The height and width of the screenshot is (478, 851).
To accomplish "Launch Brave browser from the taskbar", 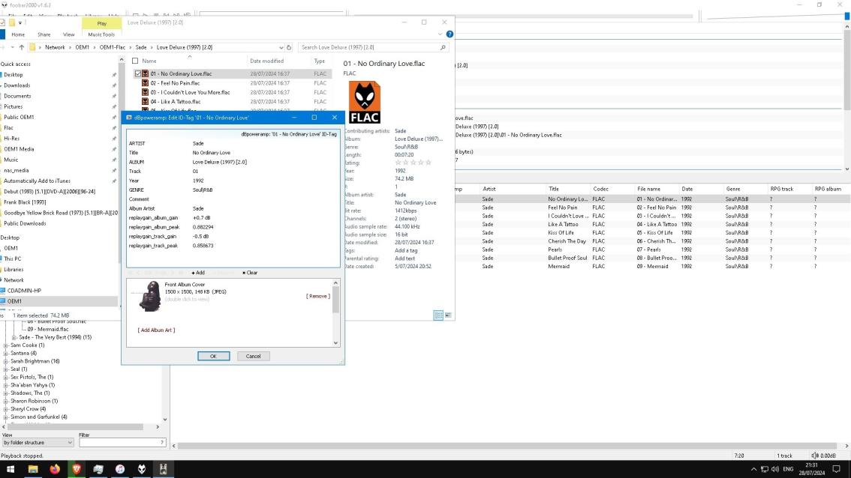I will click(x=77, y=469).
